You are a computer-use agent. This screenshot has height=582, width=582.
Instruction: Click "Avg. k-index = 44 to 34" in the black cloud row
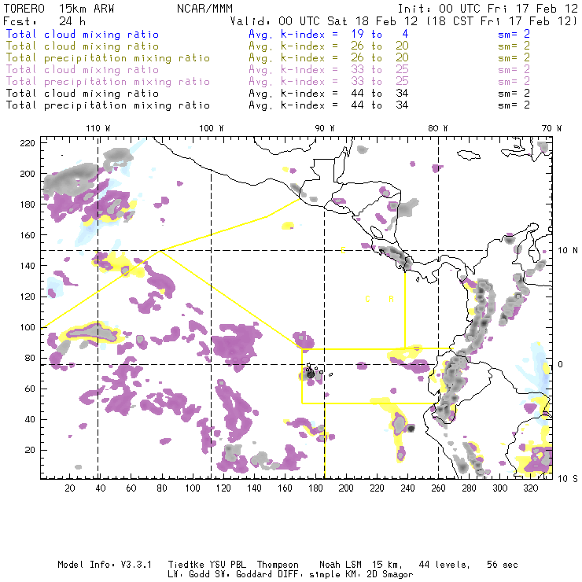[329, 94]
